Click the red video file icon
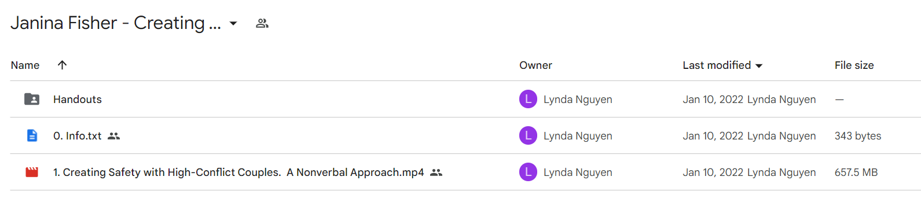The image size is (921, 213). (x=32, y=172)
